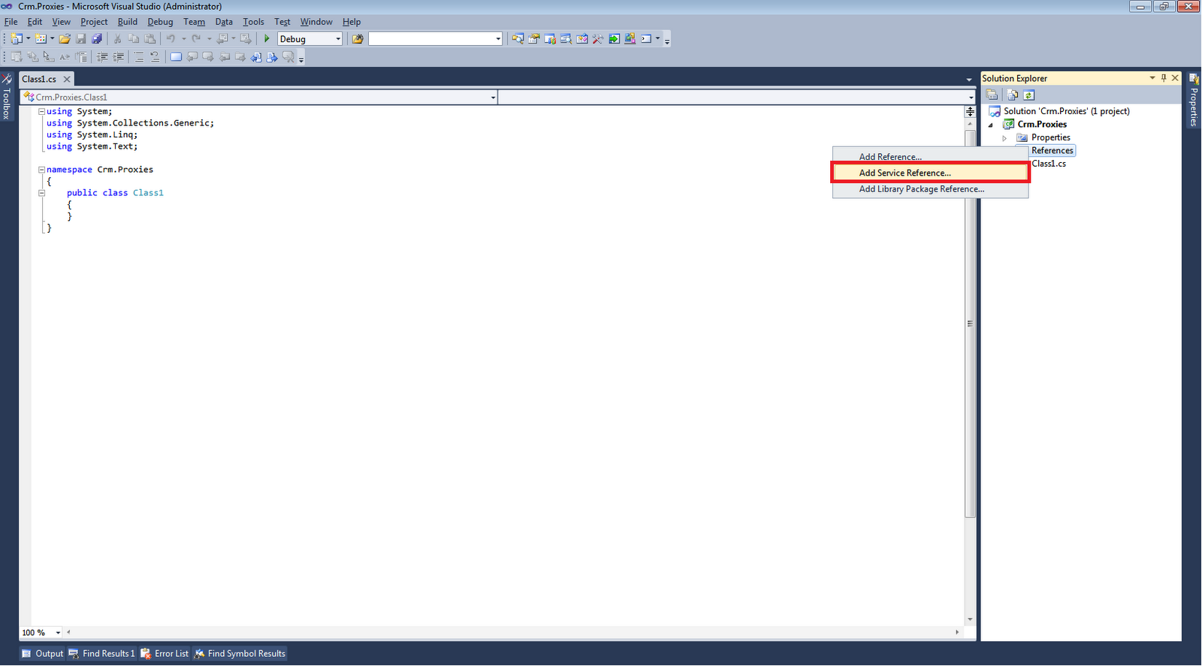Click Show All Files in Solution Explorer
The height and width of the screenshot is (666, 1202).
tap(1013, 95)
